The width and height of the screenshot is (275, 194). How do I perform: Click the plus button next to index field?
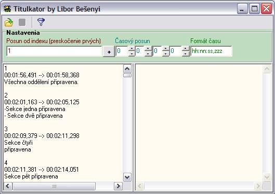click(109, 51)
